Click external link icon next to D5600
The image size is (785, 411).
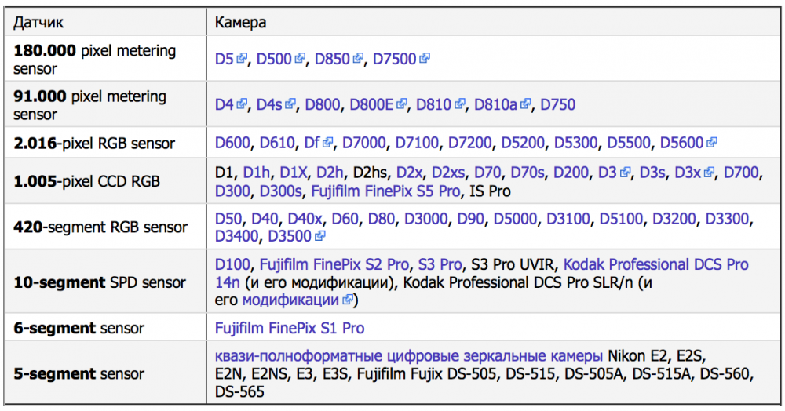coord(711,143)
